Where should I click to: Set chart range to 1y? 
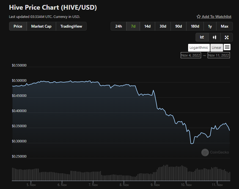[210, 26]
